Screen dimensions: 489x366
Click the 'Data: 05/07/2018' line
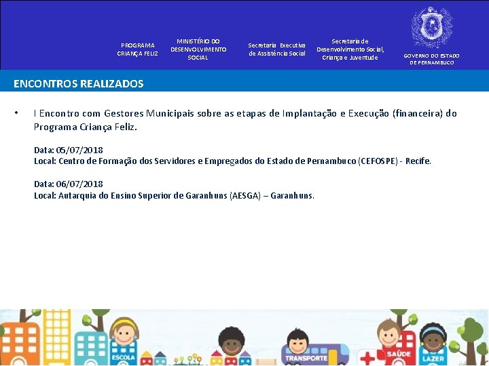click(x=69, y=150)
